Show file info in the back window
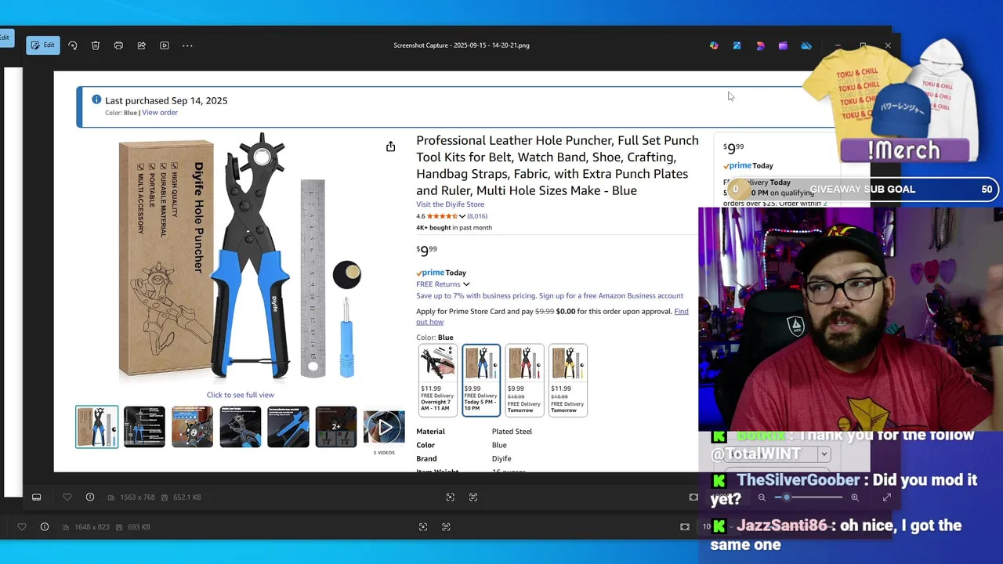The height and width of the screenshot is (564, 1003). click(45, 527)
